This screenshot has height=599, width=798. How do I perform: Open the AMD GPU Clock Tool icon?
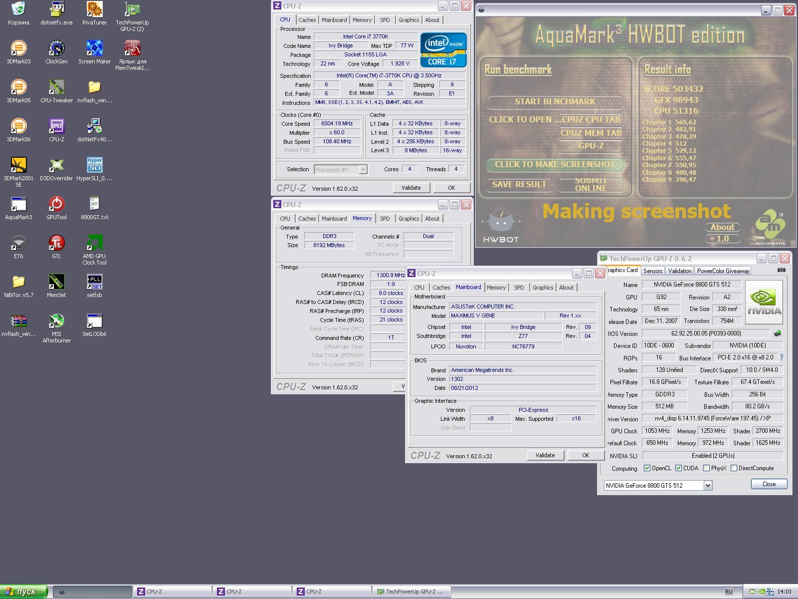click(x=94, y=250)
